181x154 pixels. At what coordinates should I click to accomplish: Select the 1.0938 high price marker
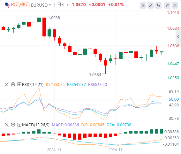[54, 18]
